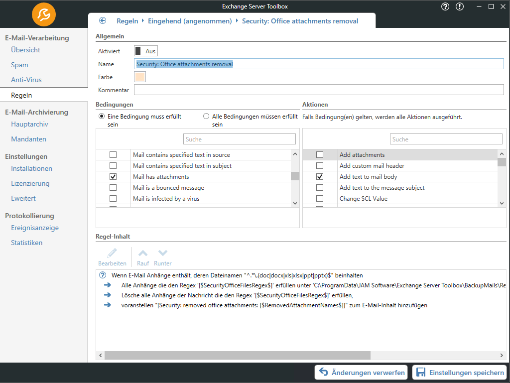Go back using the breadcrumb back arrow

coord(103,21)
